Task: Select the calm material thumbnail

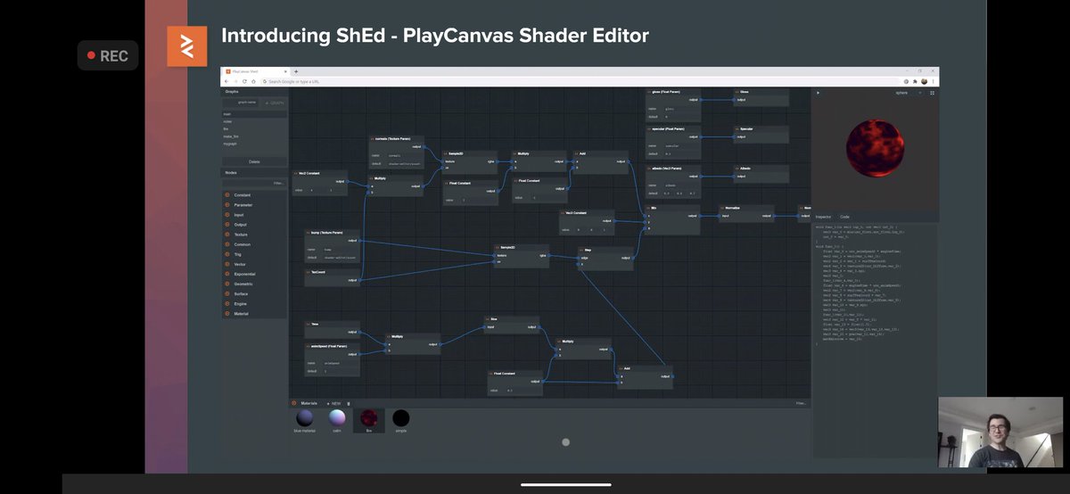Action: click(337, 417)
